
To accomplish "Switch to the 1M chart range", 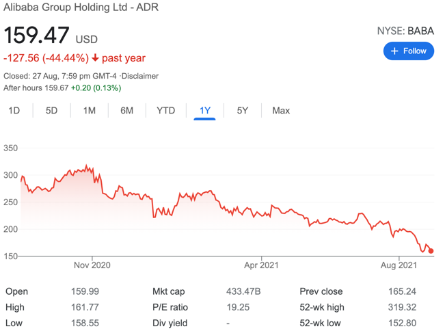I will [89, 110].
